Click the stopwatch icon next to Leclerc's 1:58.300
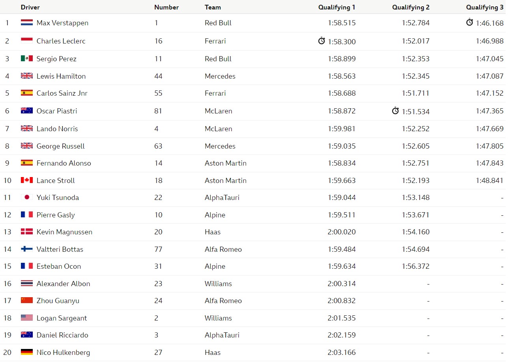This screenshot has height=362, width=508. click(x=322, y=40)
